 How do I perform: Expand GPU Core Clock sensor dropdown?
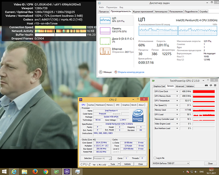pyautogui.click(x=177, y=91)
